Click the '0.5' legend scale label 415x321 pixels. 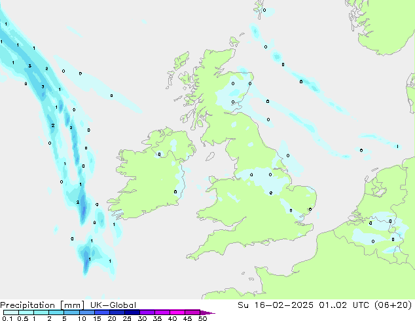point(23,318)
